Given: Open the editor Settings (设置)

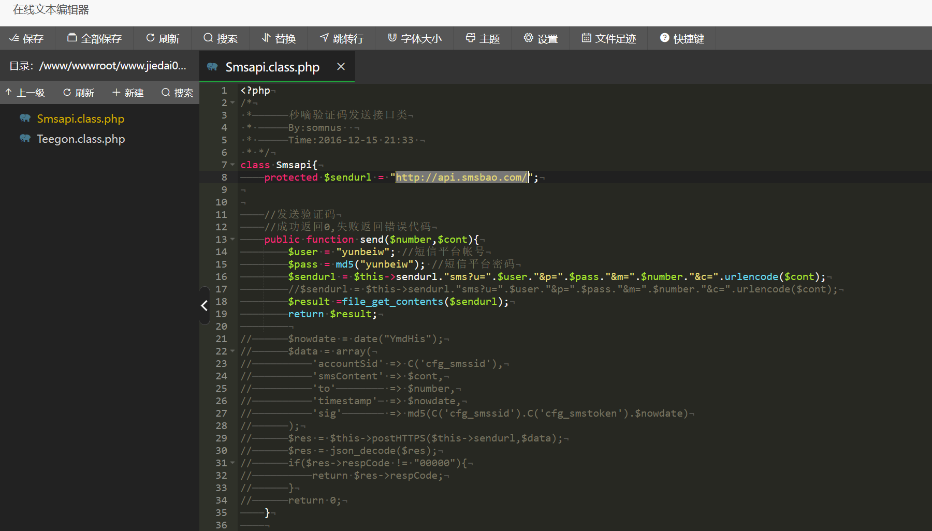Looking at the screenshot, I should (541, 38).
